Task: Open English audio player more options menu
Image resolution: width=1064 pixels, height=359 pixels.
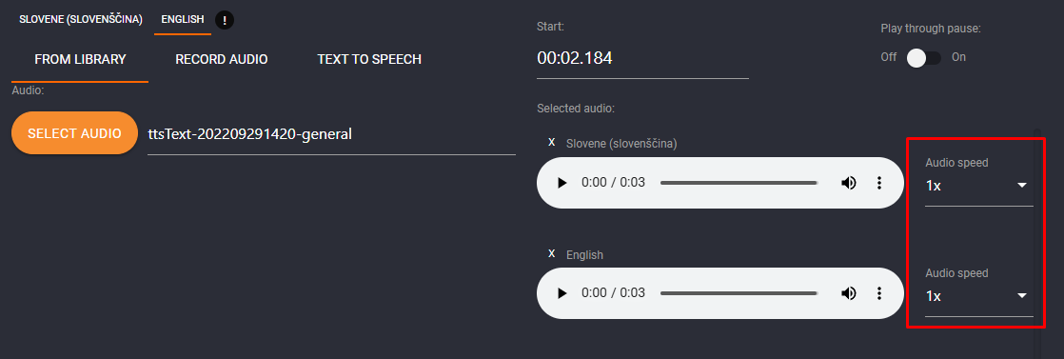Action: pyautogui.click(x=878, y=293)
